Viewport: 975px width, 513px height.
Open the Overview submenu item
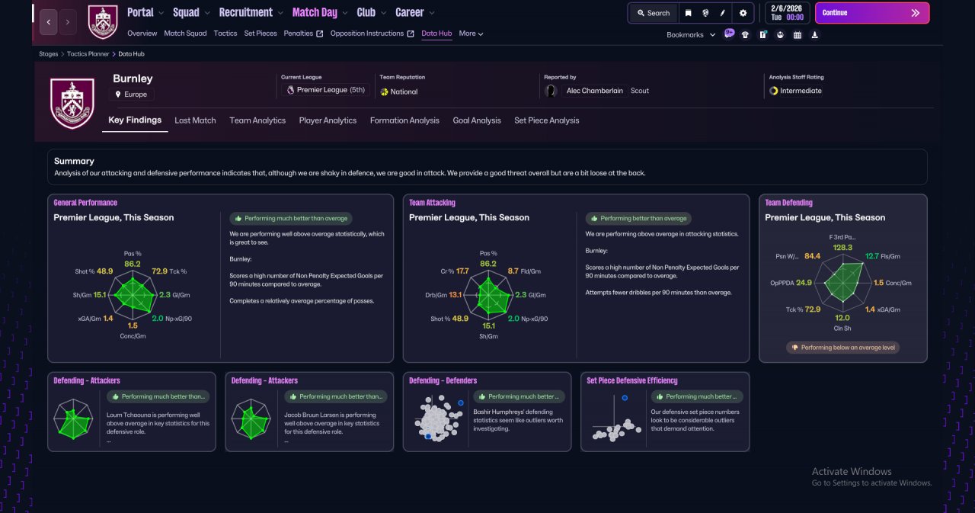click(142, 34)
